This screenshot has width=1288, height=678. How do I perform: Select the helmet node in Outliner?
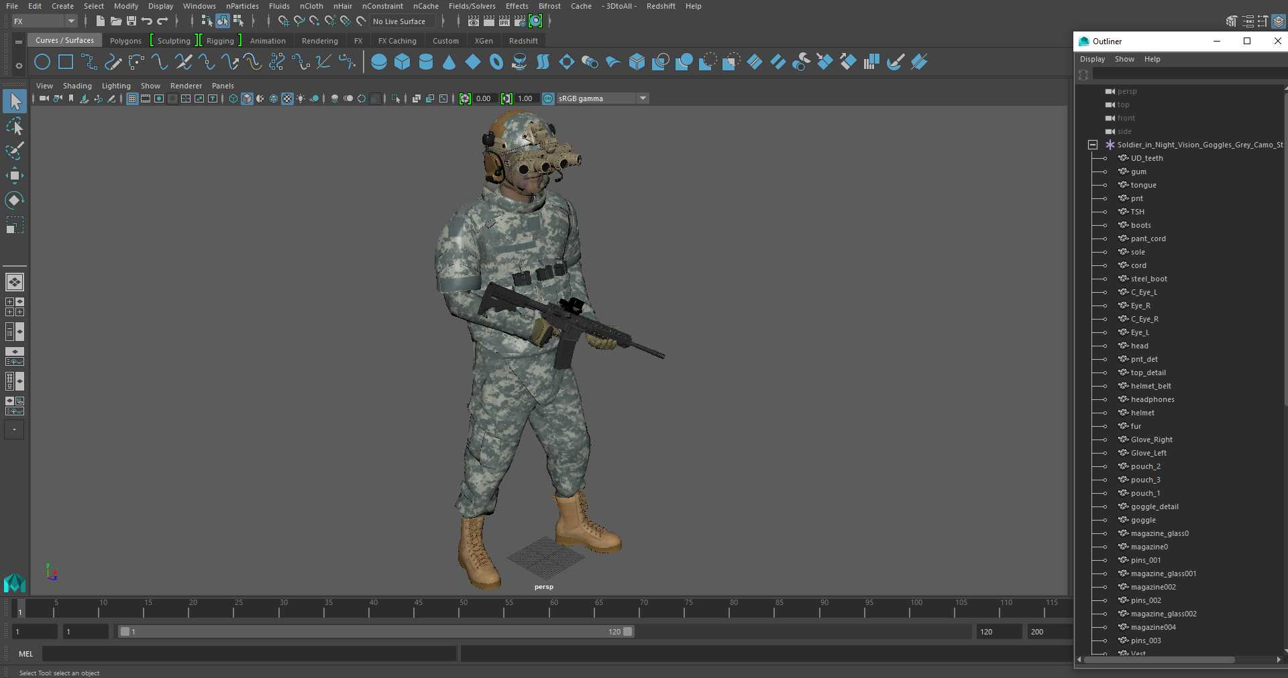(1142, 413)
